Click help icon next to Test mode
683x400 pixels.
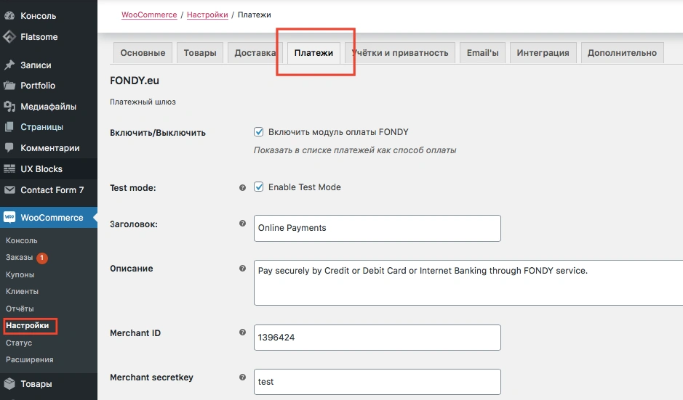pos(243,188)
